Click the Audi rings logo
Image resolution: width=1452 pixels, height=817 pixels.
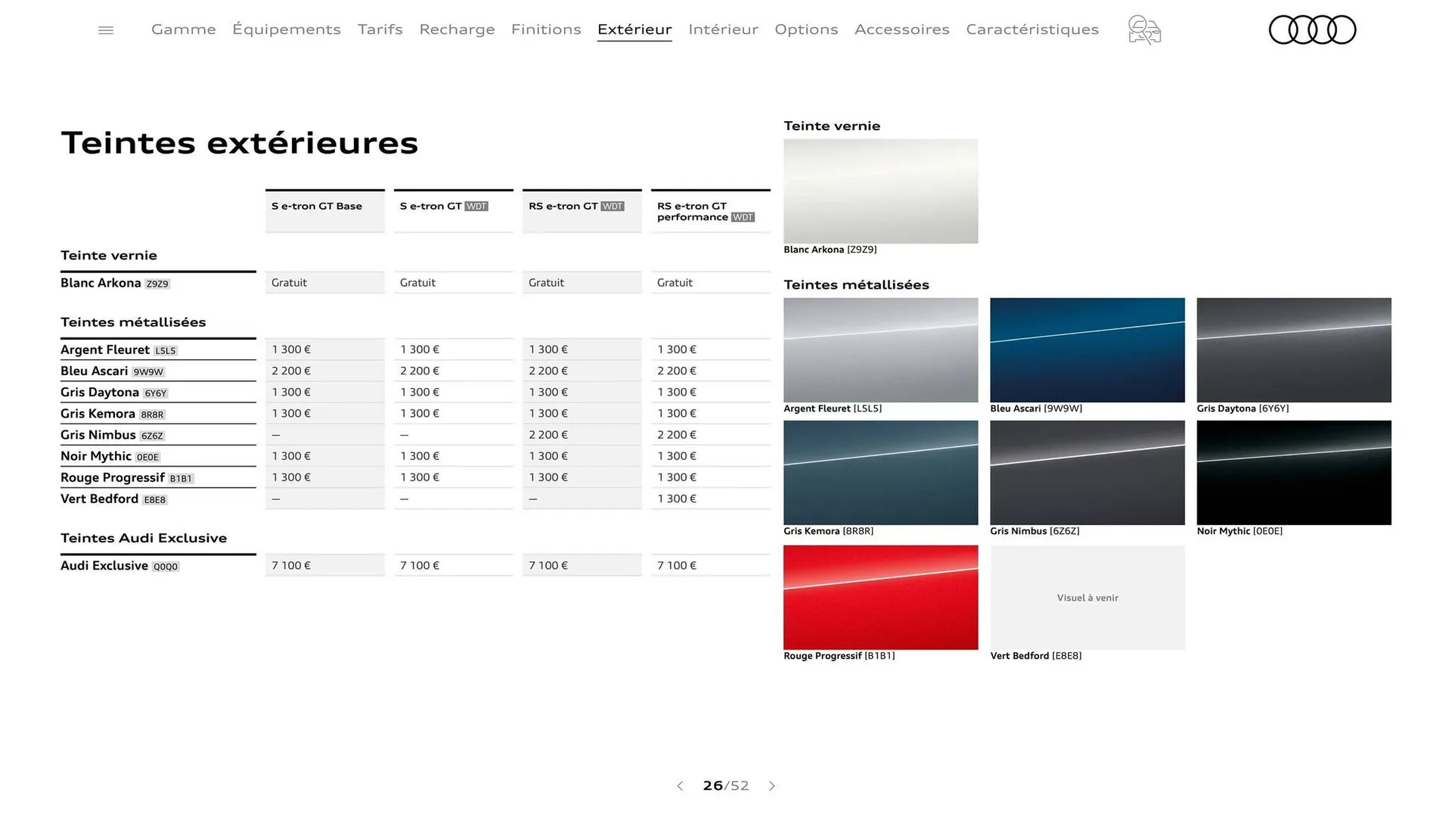click(1312, 30)
